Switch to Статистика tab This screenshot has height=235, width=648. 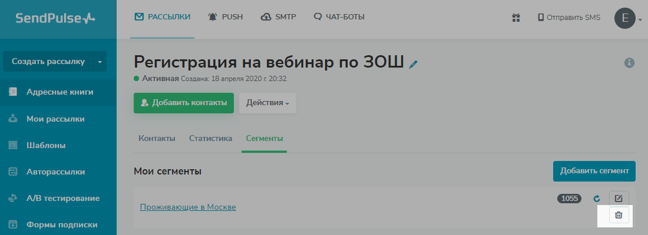tap(210, 139)
